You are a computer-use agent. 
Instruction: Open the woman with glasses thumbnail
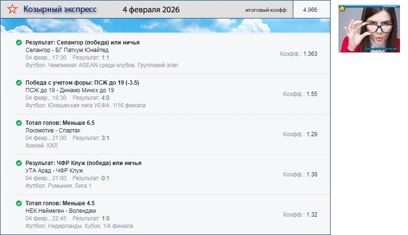tap(369, 29)
